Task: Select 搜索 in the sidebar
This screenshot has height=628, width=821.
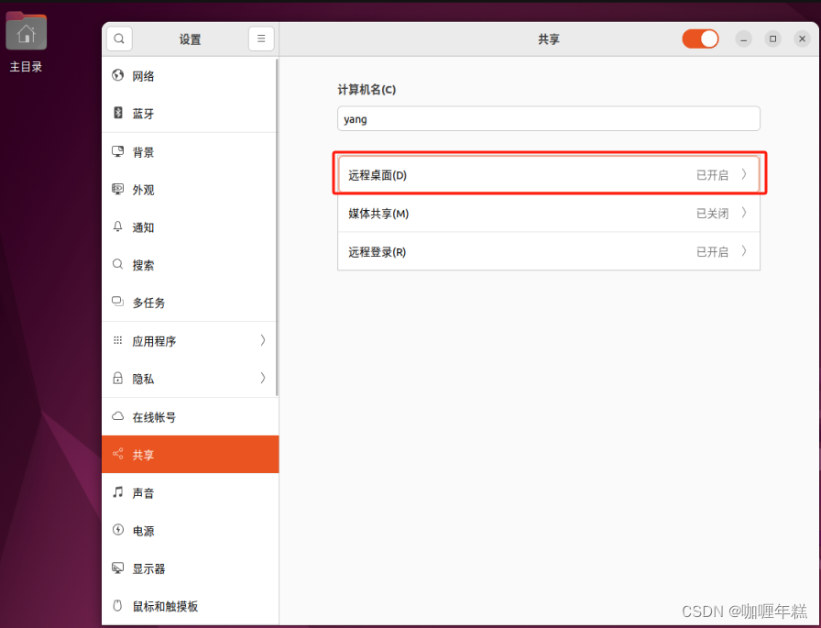Action: coord(190,265)
